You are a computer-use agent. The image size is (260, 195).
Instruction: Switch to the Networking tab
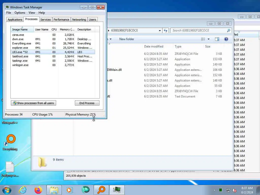pos(79,20)
